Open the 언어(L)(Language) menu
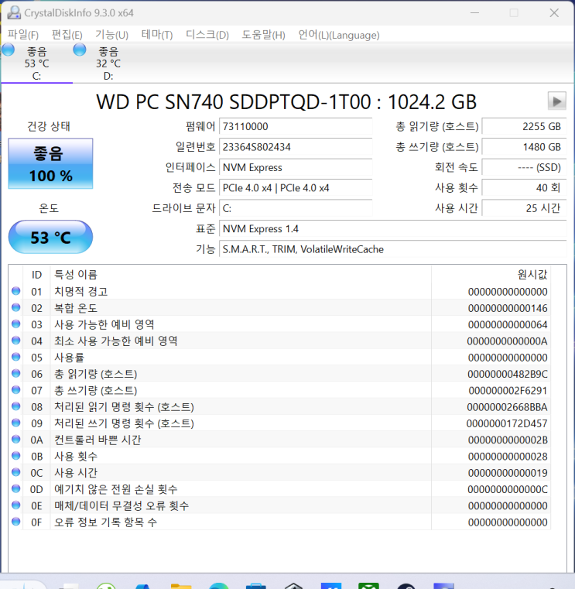 pyautogui.click(x=339, y=35)
